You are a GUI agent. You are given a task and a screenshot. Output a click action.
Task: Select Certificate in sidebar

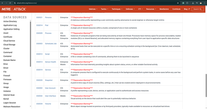coord(8,37)
